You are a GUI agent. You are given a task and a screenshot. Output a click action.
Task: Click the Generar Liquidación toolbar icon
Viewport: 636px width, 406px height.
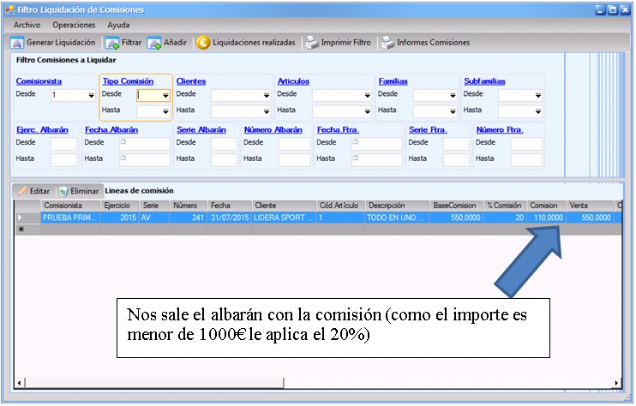pos(17,42)
